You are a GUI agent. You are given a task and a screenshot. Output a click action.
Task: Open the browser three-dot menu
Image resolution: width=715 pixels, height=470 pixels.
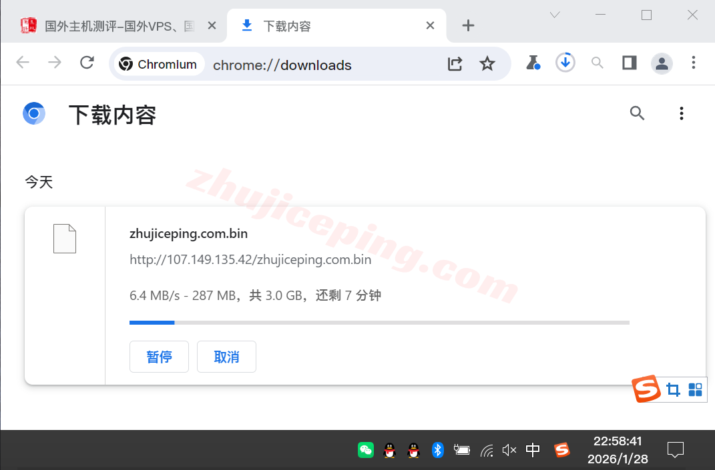pos(694,62)
